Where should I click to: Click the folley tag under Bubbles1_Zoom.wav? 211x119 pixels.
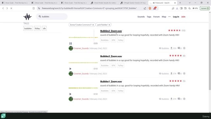121,91
